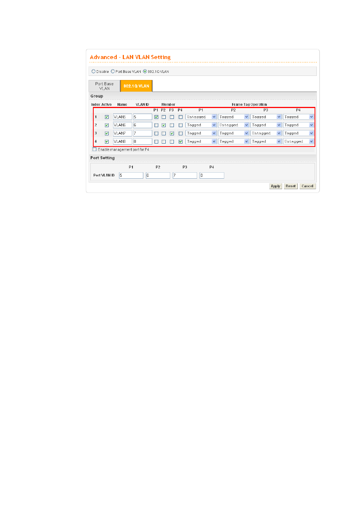Uncheck P2 member for VLAN6 row
Image resolution: width=356 pixels, height=505 pixels.
pos(164,125)
